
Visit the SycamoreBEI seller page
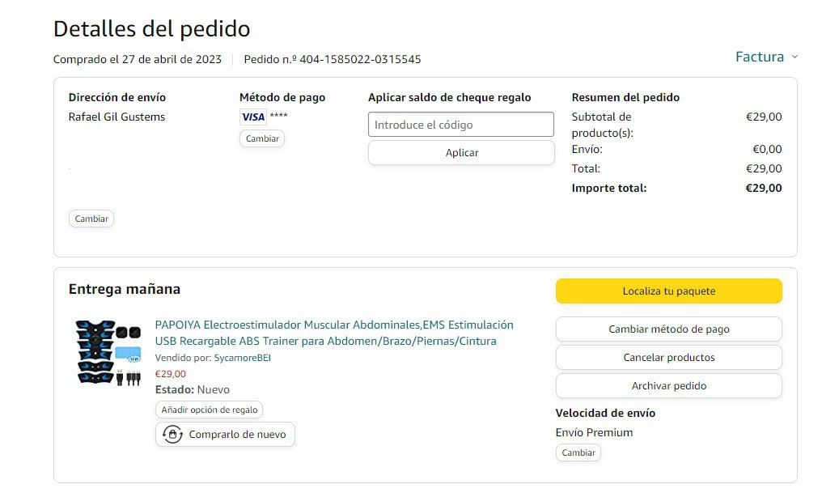coord(243,357)
